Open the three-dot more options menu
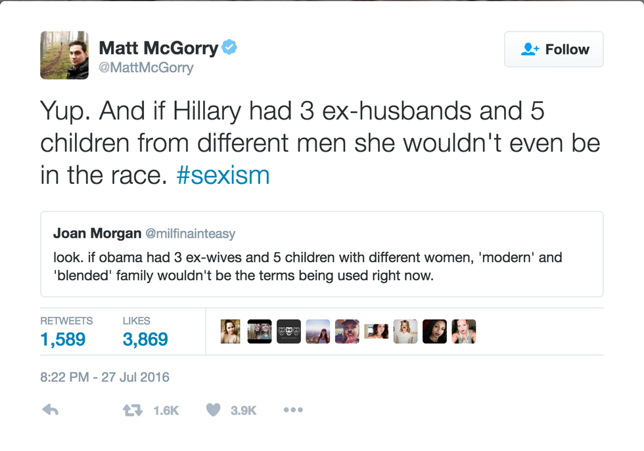The width and height of the screenshot is (644, 451). 293,410
